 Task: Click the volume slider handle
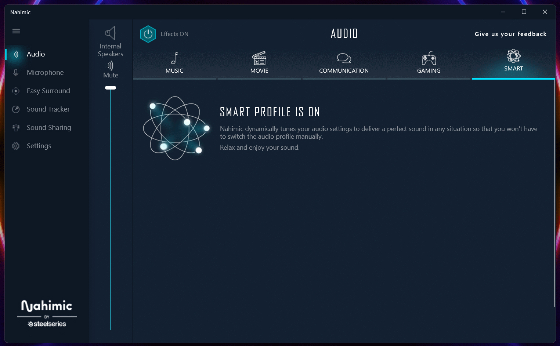pyautogui.click(x=111, y=88)
